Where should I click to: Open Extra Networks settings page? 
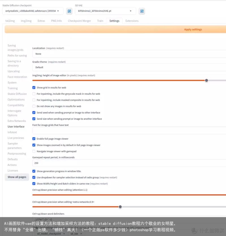pyautogui.click(x=17, y=121)
